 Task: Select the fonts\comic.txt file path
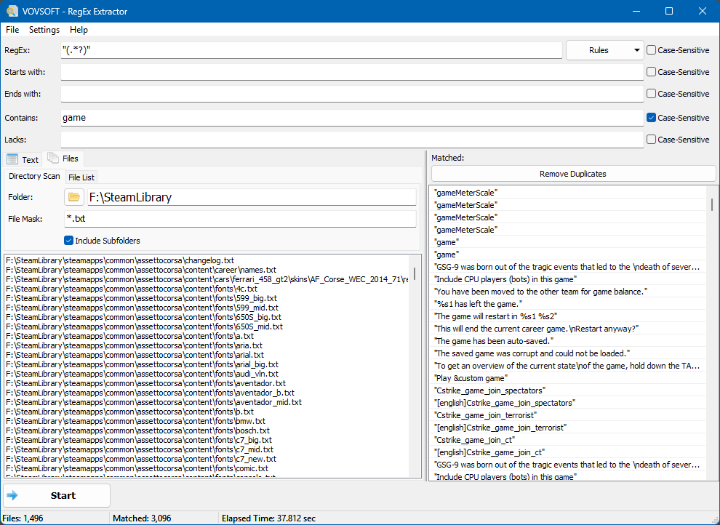[137, 468]
